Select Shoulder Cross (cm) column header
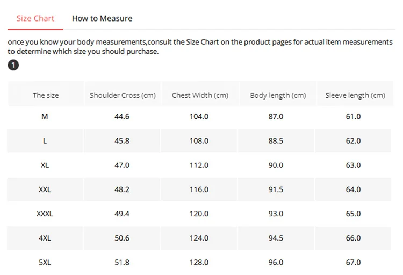403x275 pixels. (x=123, y=95)
